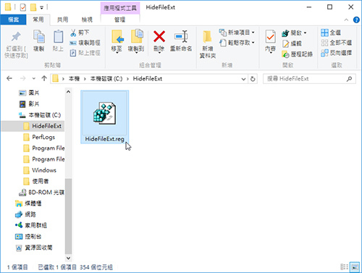Screen dimensions: 362x273
Task: Select the HideFileExt.reg file
Action: pyautogui.click(x=104, y=117)
